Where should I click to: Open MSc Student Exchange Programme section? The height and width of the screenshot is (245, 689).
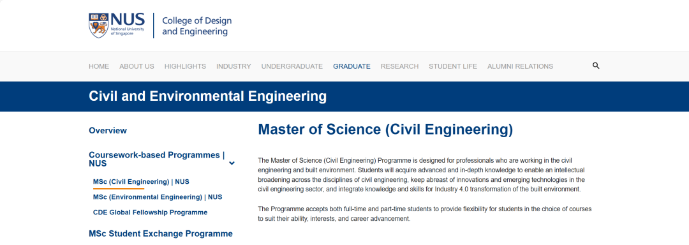pos(160,234)
